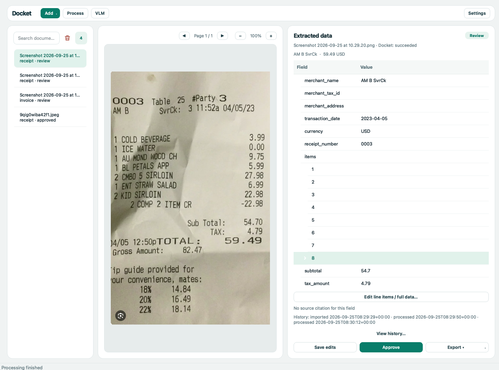499x370 pixels.
Task: Delete document using the trash icon
Action: (67, 38)
